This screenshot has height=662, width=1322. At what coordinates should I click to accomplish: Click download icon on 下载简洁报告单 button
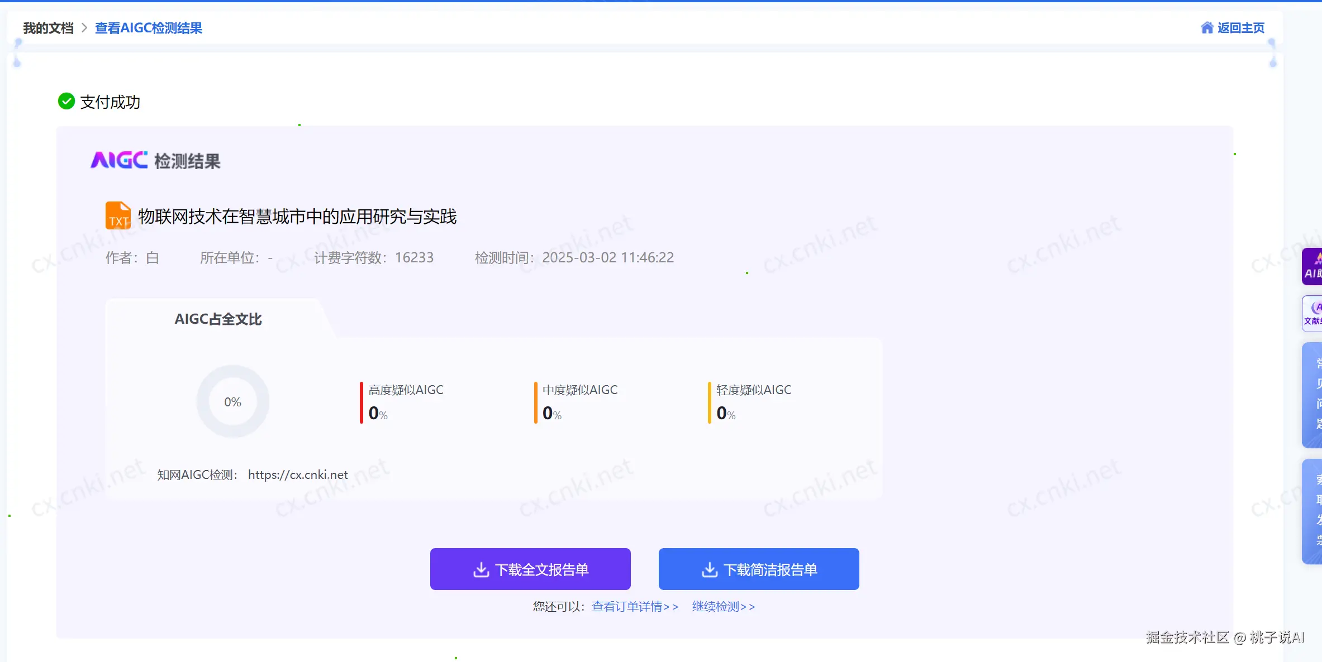710,569
